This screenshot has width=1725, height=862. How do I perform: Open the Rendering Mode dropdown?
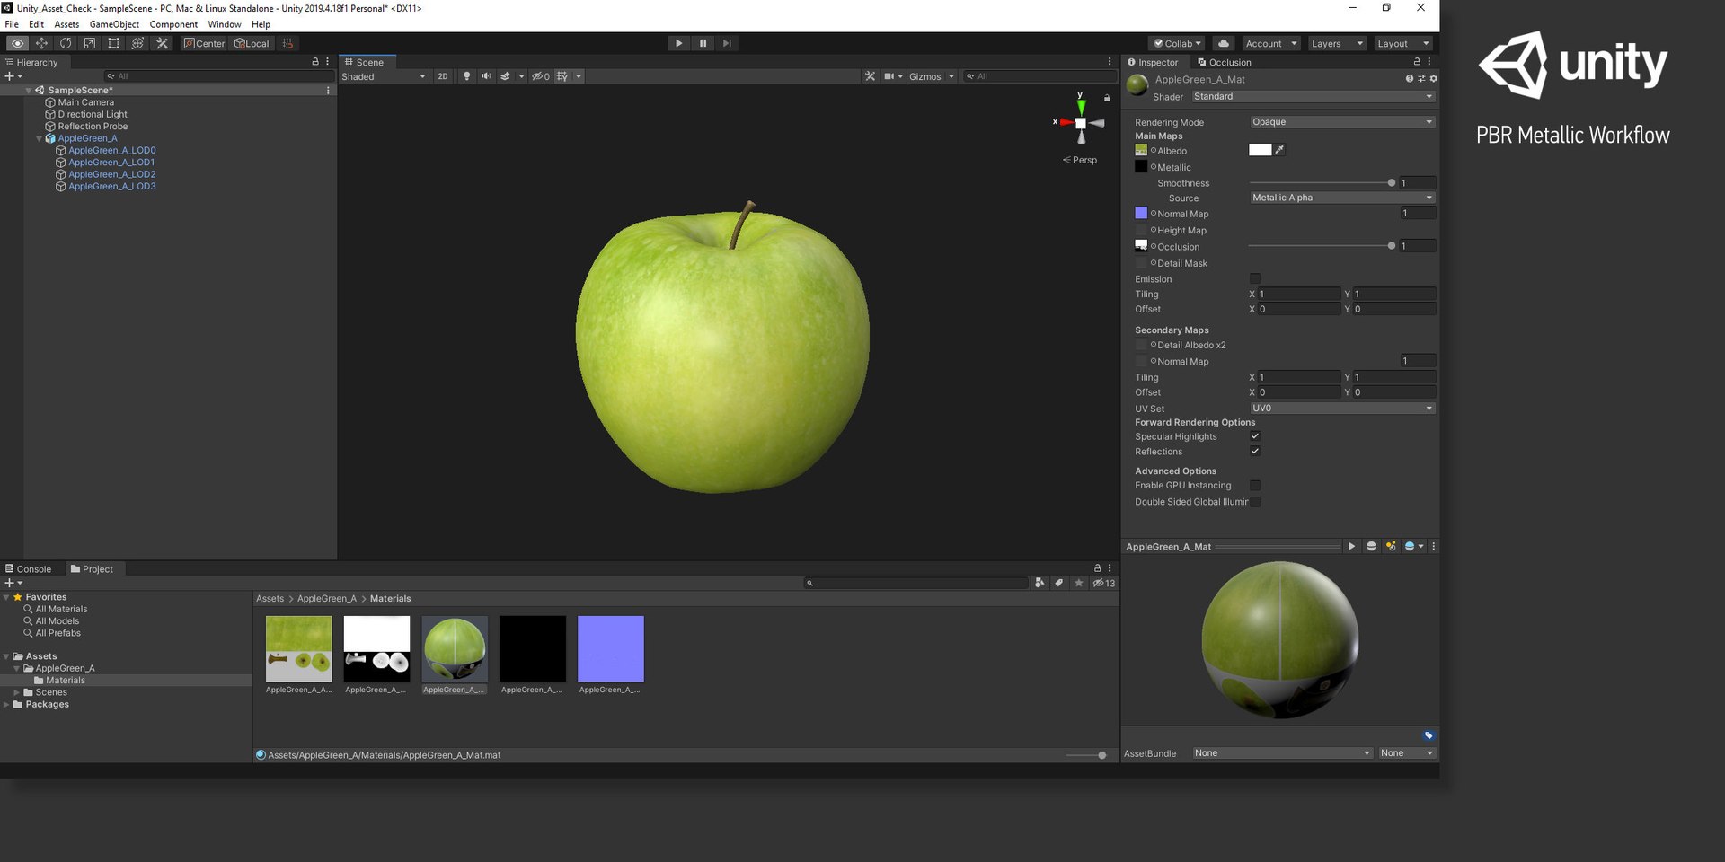click(x=1342, y=122)
